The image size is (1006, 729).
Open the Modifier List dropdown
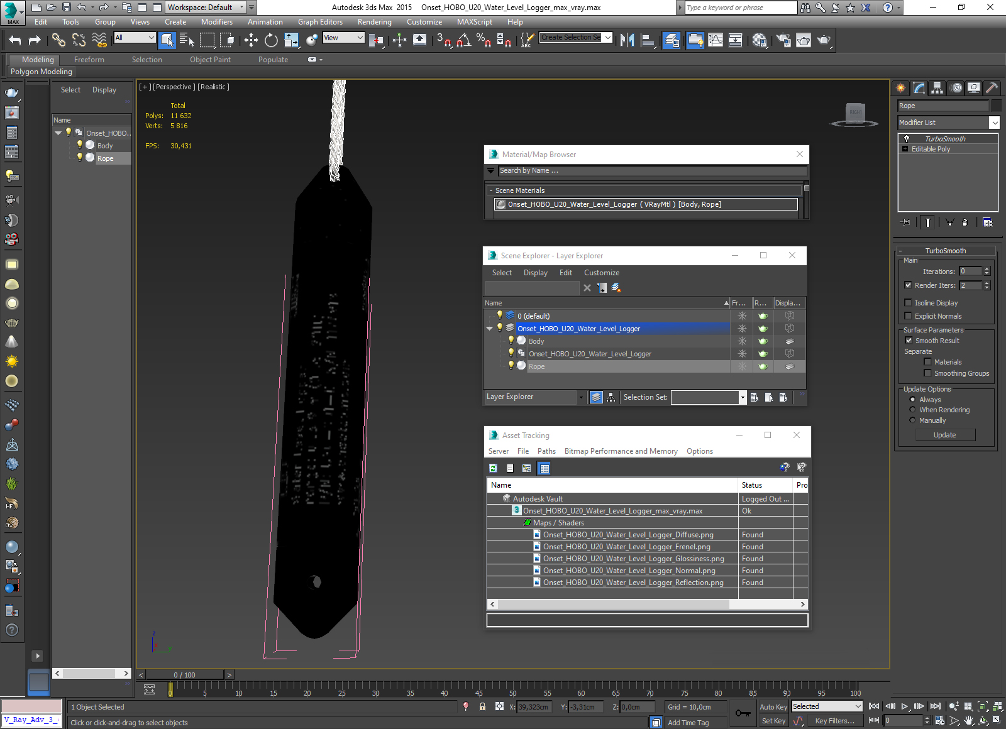point(994,123)
